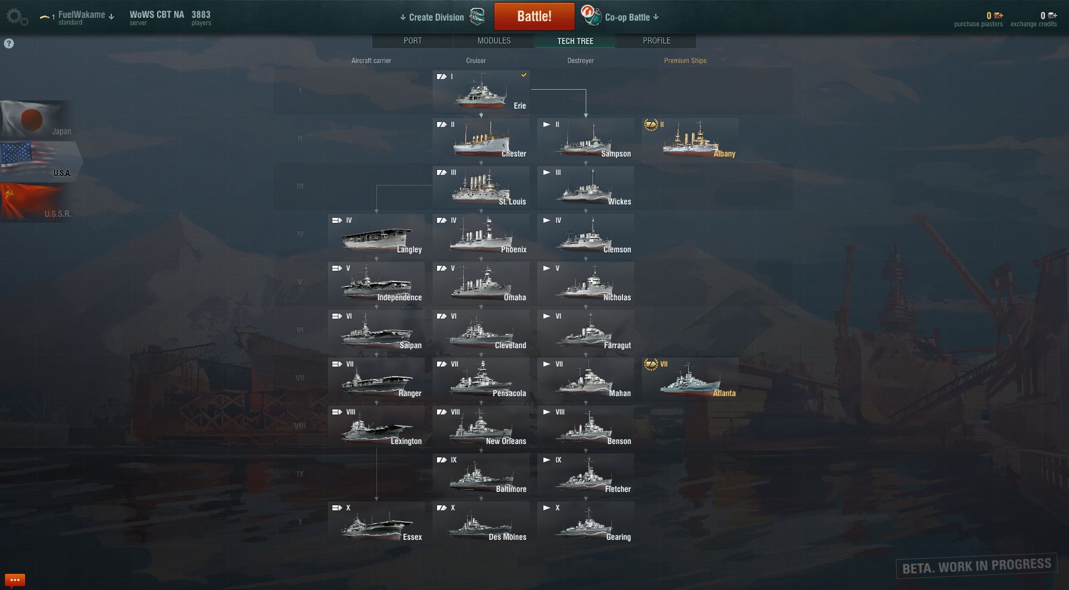Switch to the MODULES tab
Viewport: 1069px width, 590px height.
click(x=494, y=41)
